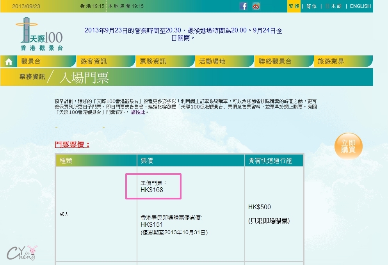Image resolution: width=388 pixels, height=265 pixels.
Task: Click the 票務資訊 breadcrumb text
Action: point(32,77)
